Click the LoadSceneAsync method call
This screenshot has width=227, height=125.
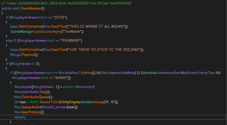(48, 31)
